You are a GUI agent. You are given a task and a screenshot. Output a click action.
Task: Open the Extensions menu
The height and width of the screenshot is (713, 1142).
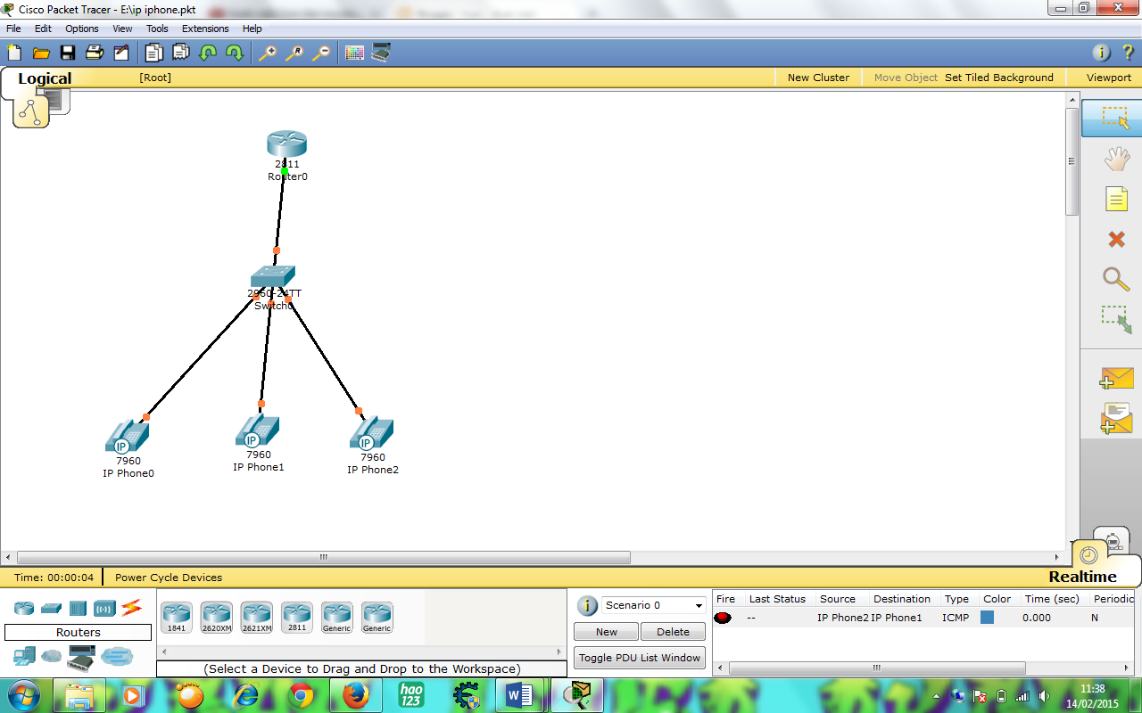205,29
